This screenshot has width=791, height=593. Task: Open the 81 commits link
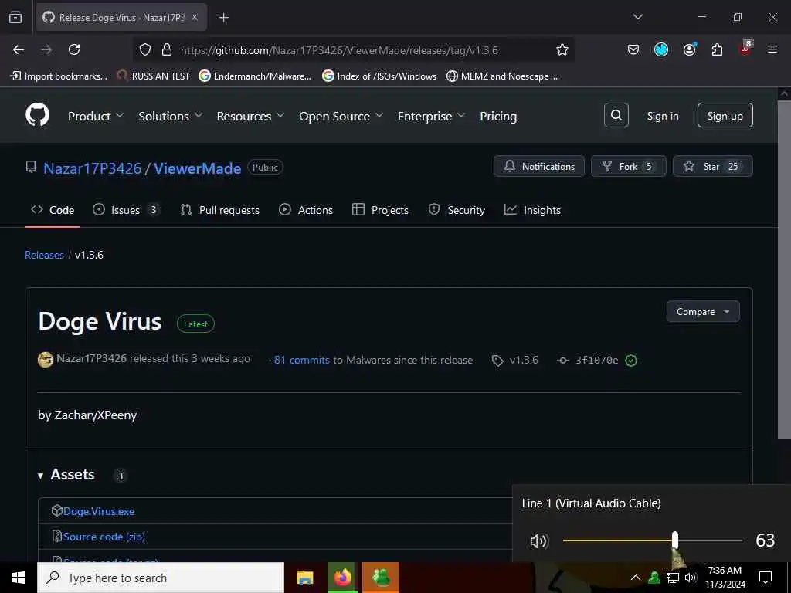tap(302, 360)
